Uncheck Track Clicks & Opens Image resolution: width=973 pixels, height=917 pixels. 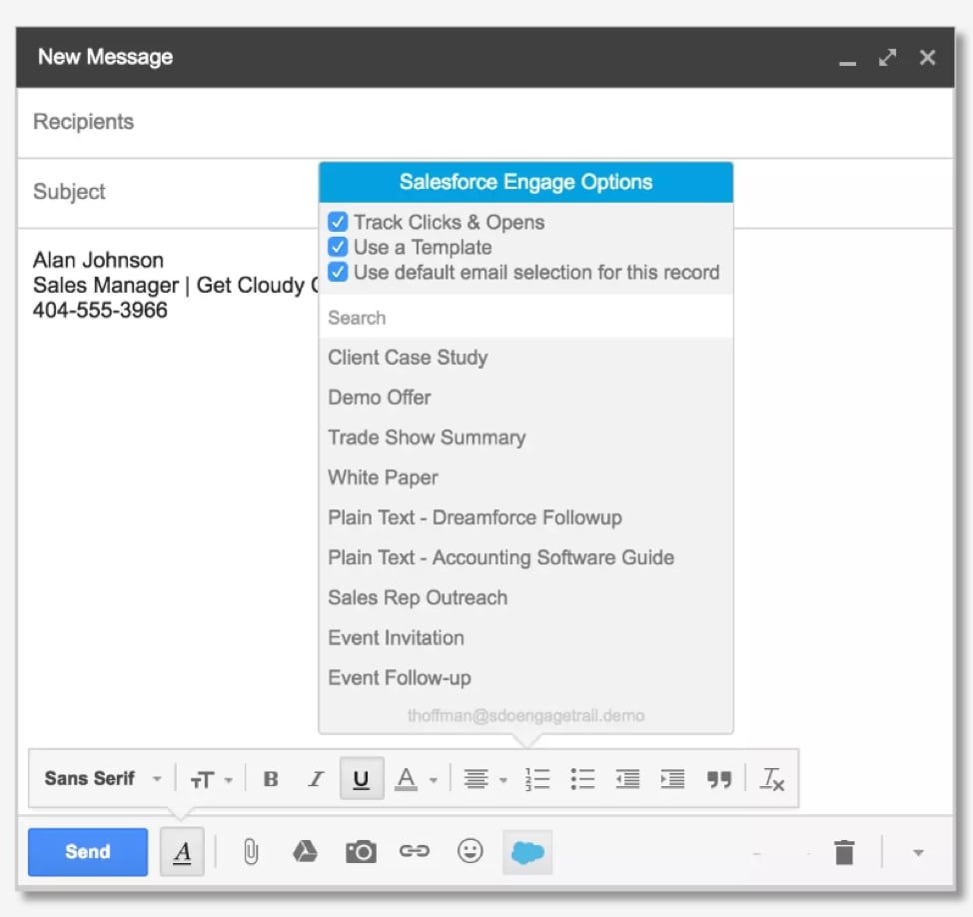338,222
